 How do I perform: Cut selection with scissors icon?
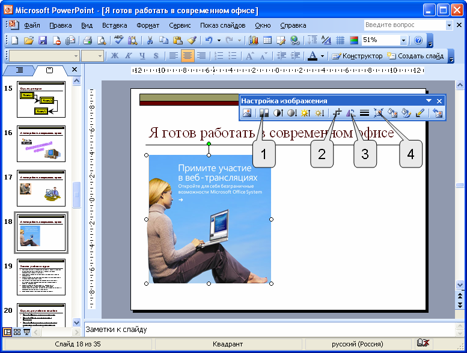pyautogui.click(x=150, y=40)
